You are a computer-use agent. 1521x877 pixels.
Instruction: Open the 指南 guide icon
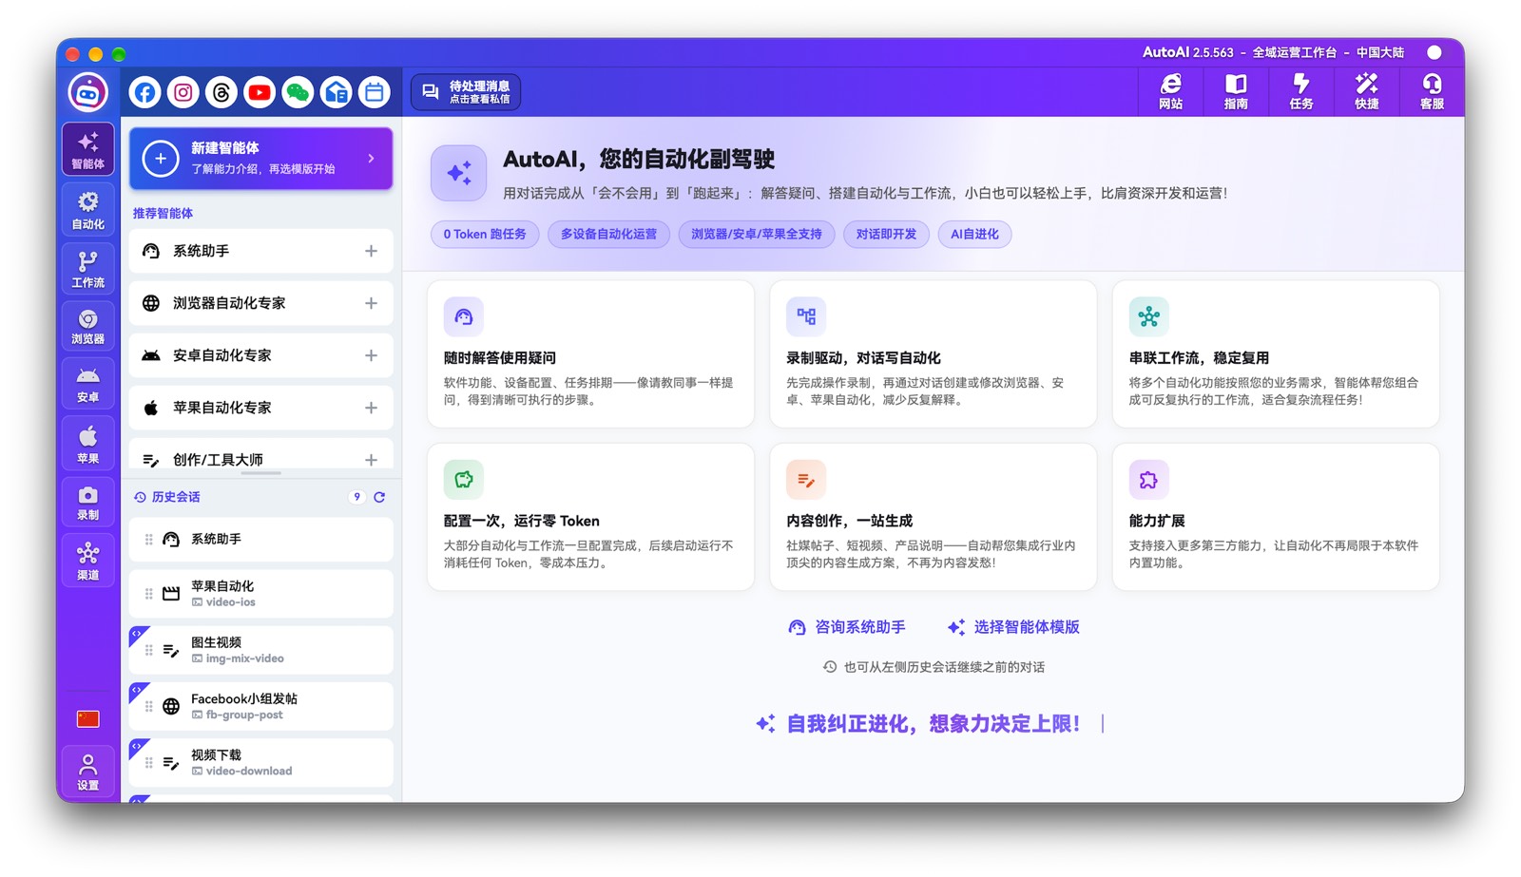tap(1236, 92)
